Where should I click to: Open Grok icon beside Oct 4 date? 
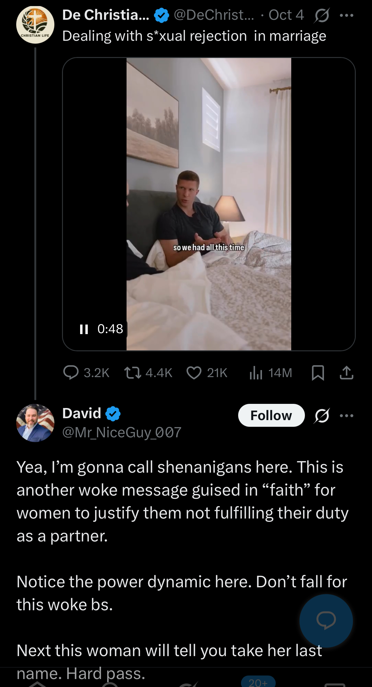pyautogui.click(x=322, y=15)
